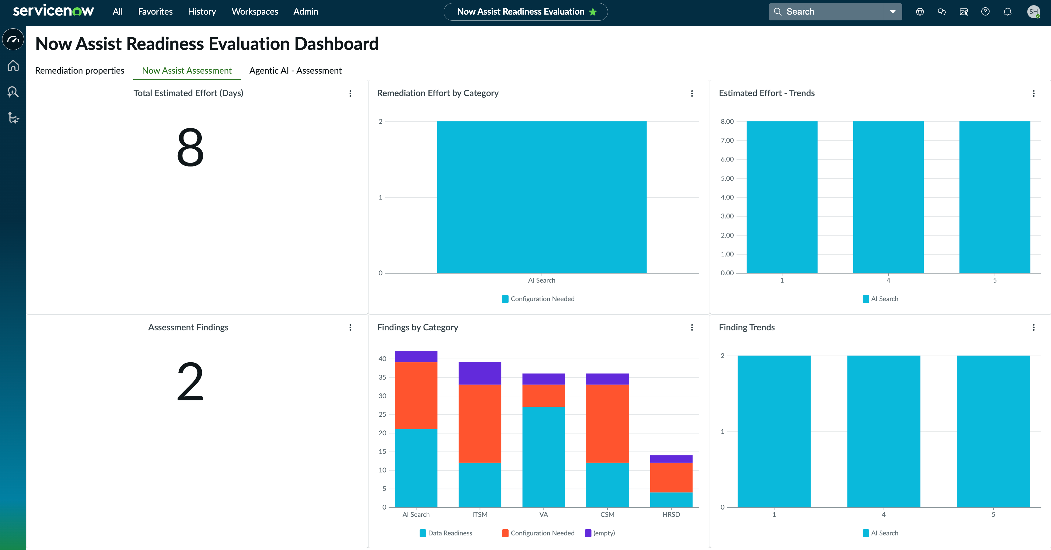The height and width of the screenshot is (550, 1051).
Task: Open the Findings by Category options menu
Action: (x=692, y=327)
